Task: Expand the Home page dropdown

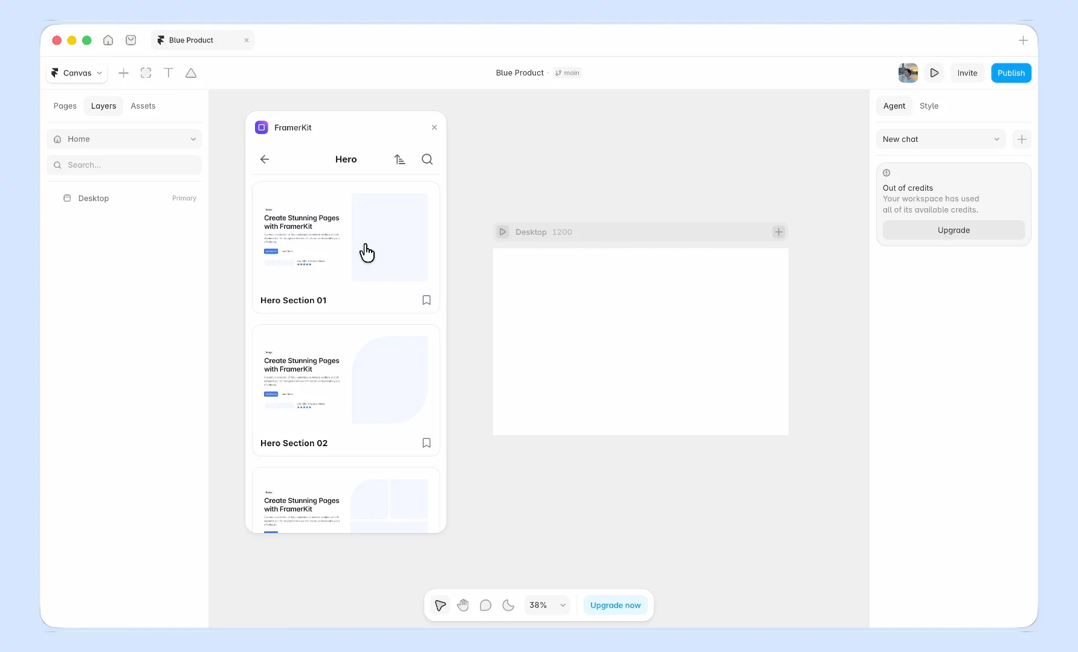Action: tap(124, 139)
